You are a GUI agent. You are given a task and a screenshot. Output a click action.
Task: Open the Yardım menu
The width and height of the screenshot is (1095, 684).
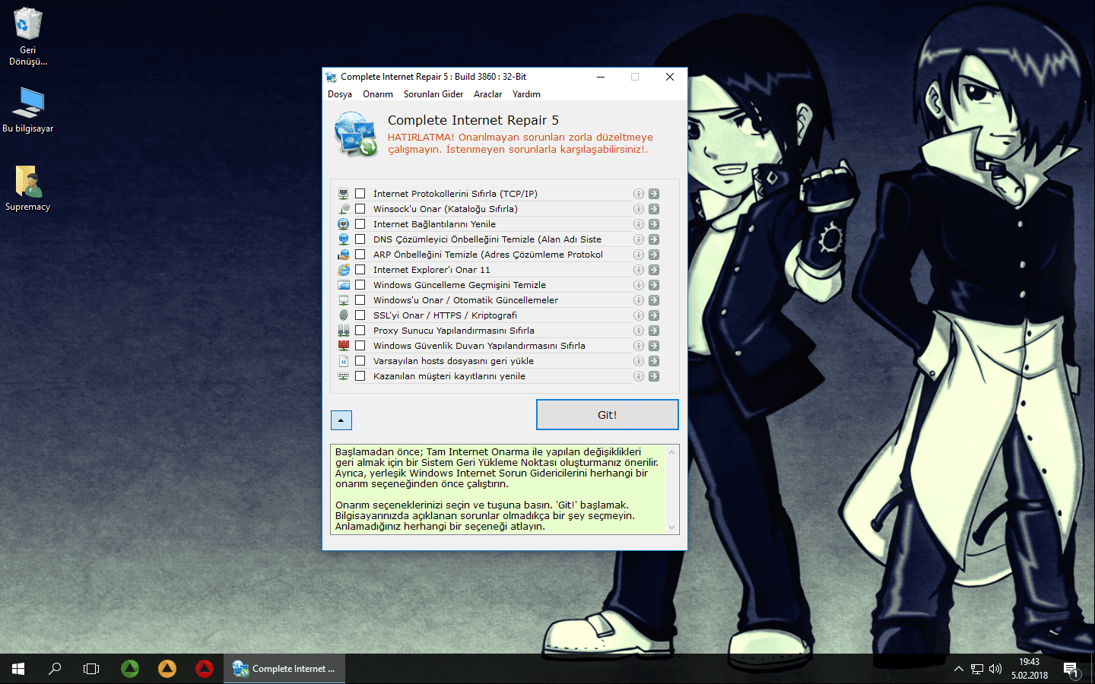point(526,94)
